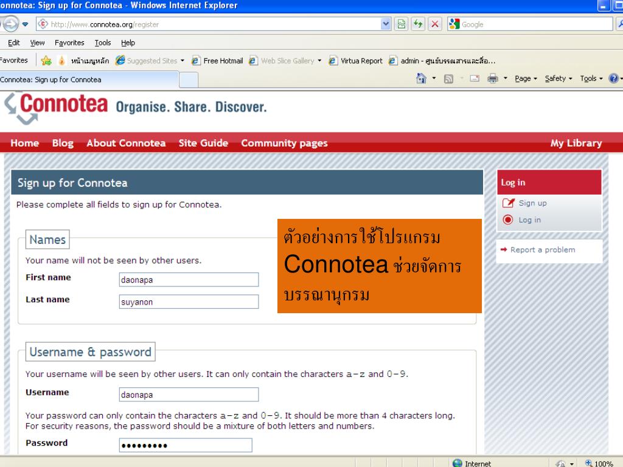Click the Password input field
Viewport: 623px width, 467px height.
click(186, 445)
